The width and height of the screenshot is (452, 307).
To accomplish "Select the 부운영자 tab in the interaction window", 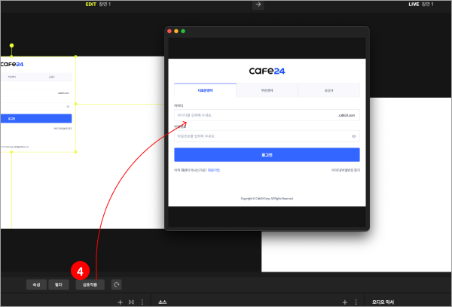I will click(x=267, y=90).
